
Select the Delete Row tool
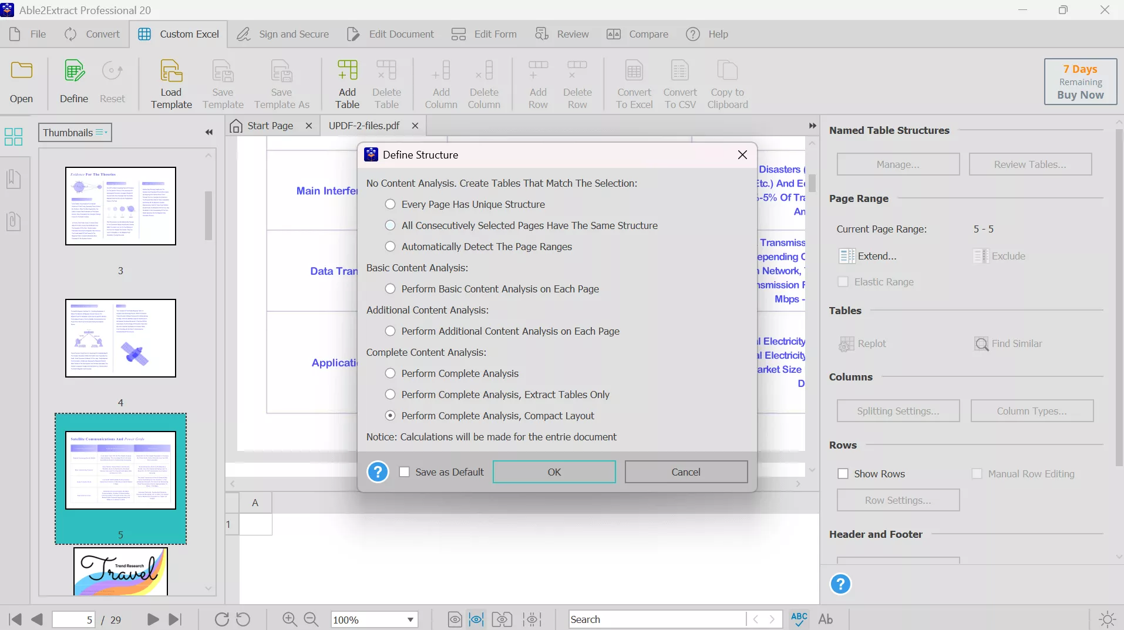coord(578,83)
